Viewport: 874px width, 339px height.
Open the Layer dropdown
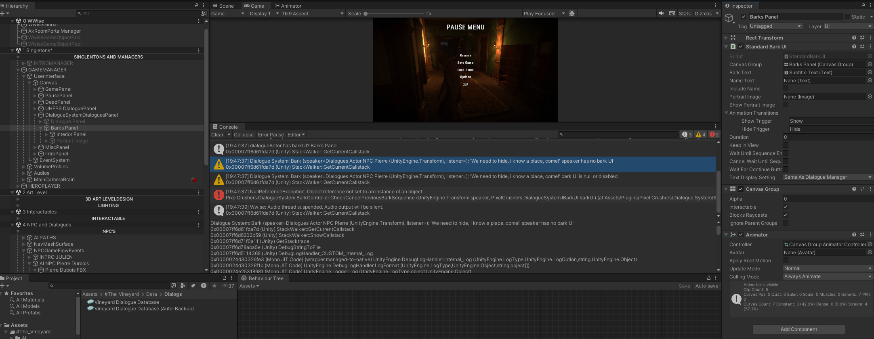848,26
